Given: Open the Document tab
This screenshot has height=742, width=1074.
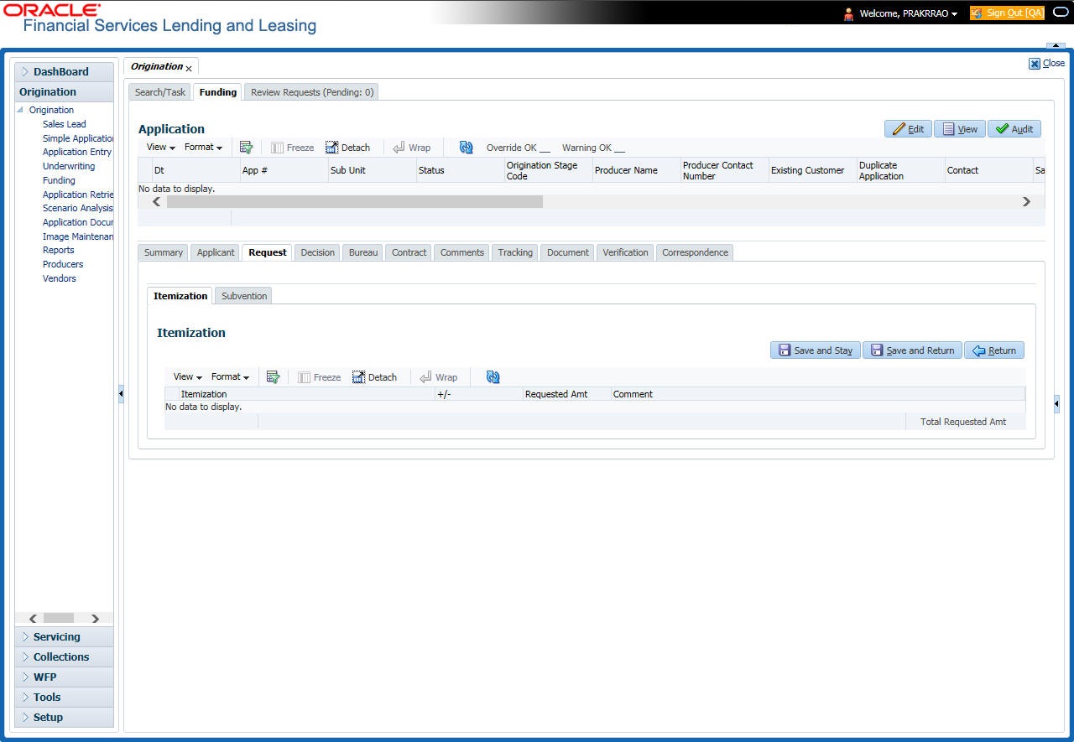Looking at the screenshot, I should pyautogui.click(x=568, y=252).
